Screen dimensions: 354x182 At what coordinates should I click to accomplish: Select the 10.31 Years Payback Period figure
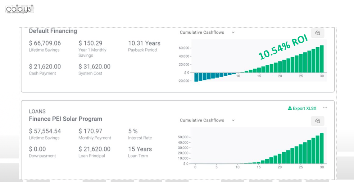click(144, 43)
